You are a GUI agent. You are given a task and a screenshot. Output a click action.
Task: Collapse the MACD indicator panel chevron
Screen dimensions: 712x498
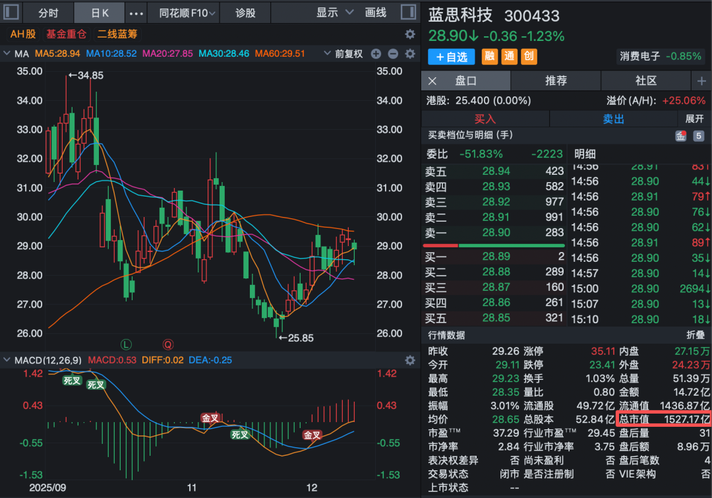pyautogui.click(x=7, y=360)
